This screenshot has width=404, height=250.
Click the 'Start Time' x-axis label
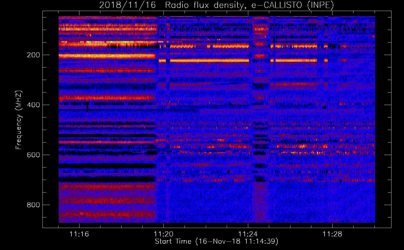tap(216, 241)
